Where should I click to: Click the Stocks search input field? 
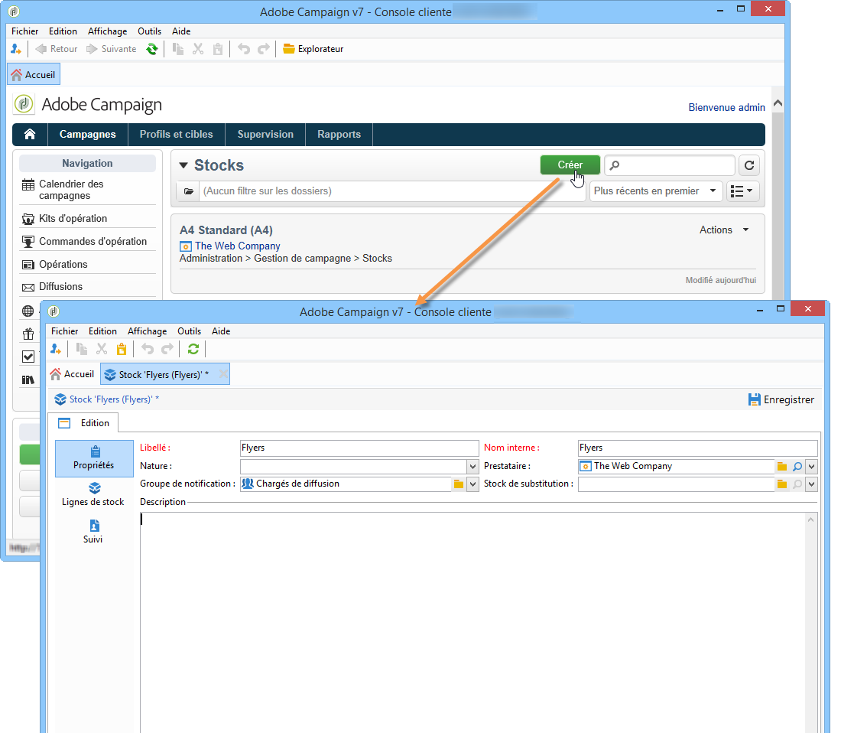(x=670, y=165)
